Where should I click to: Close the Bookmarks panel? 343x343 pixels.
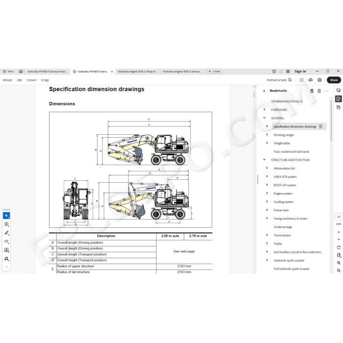click(x=264, y=91)
